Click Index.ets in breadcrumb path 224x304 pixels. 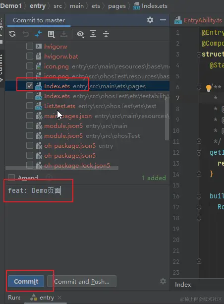coord(150,6)
